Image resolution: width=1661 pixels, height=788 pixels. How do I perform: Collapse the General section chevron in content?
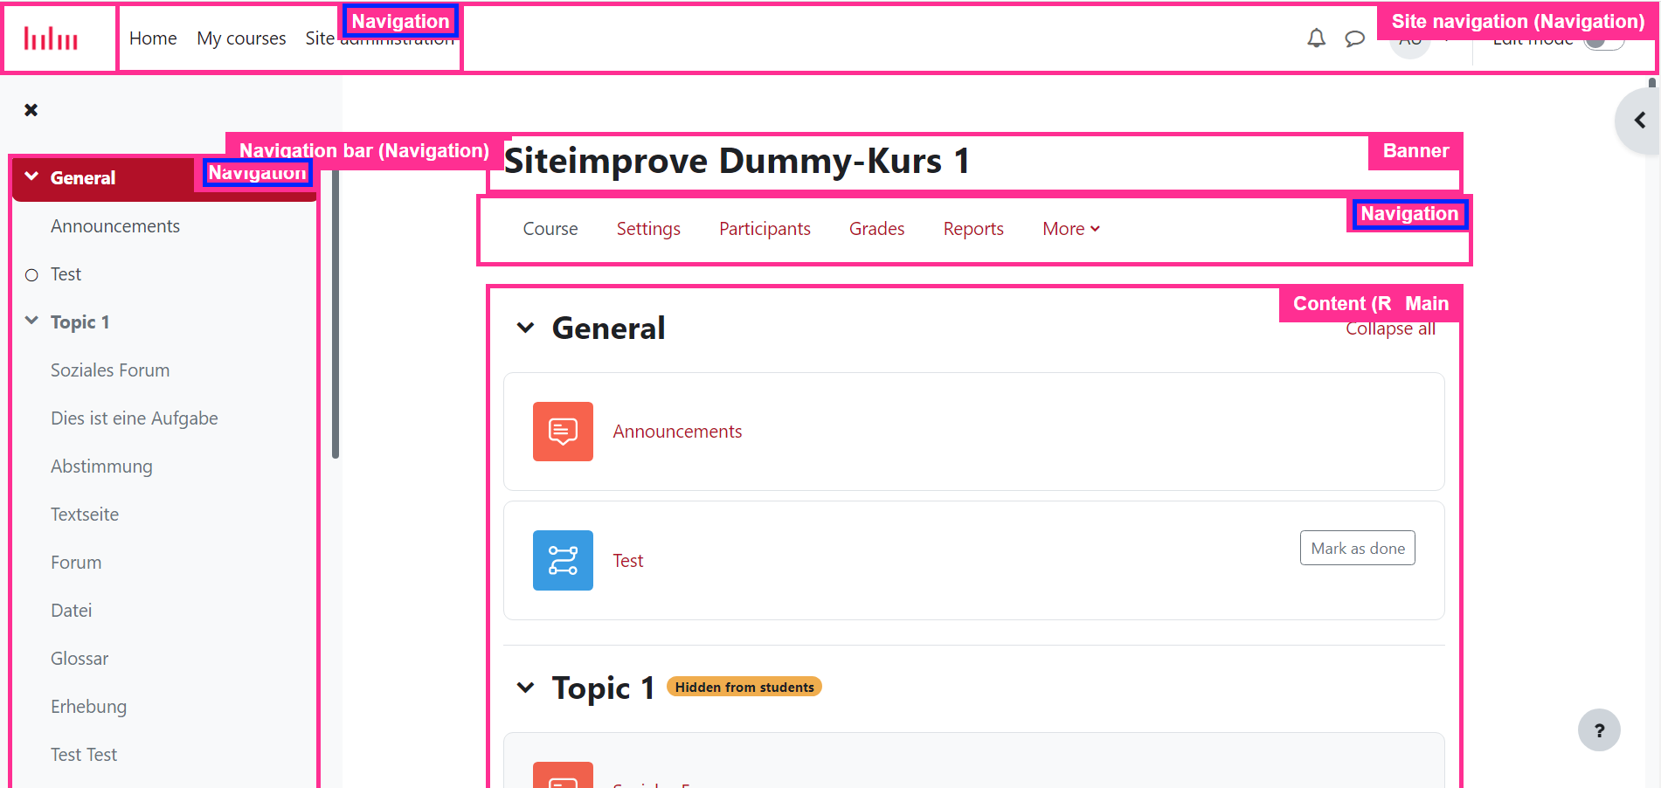point(525,328)
